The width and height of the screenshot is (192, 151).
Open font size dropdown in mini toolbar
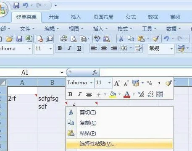[x=109, y=83]
